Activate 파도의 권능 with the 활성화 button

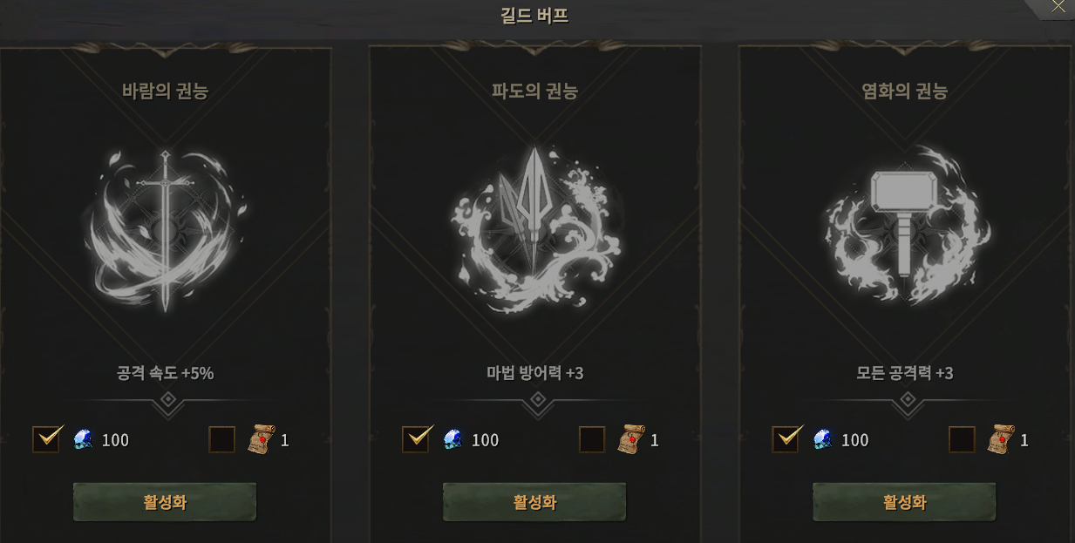(x=534, y=502)
